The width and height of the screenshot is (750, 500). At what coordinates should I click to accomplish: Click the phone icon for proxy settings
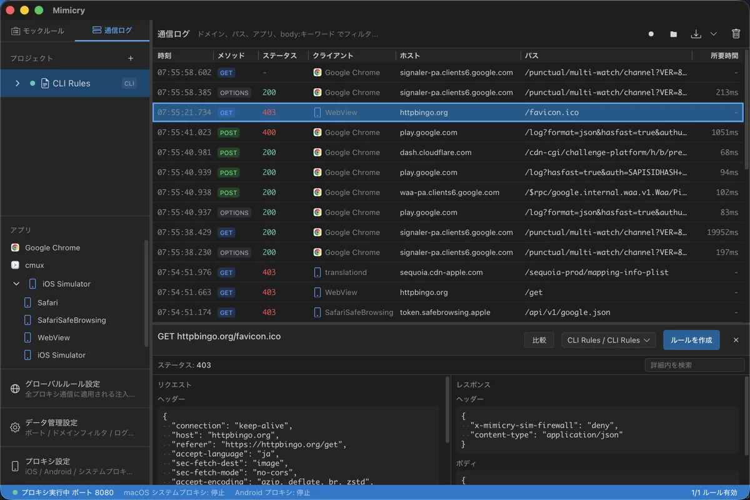[15, 466]
